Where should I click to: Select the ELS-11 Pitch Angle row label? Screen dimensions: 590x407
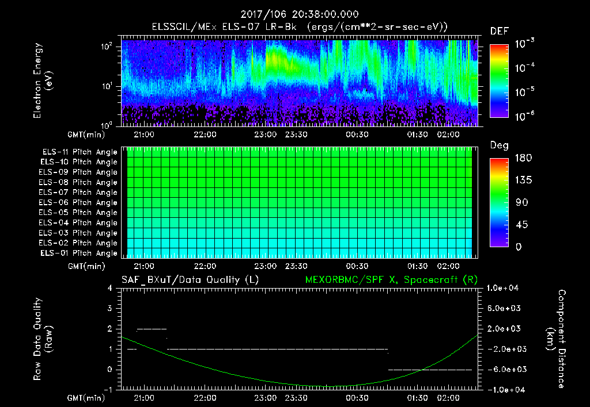pyautogui.click(x=80, y=152)
